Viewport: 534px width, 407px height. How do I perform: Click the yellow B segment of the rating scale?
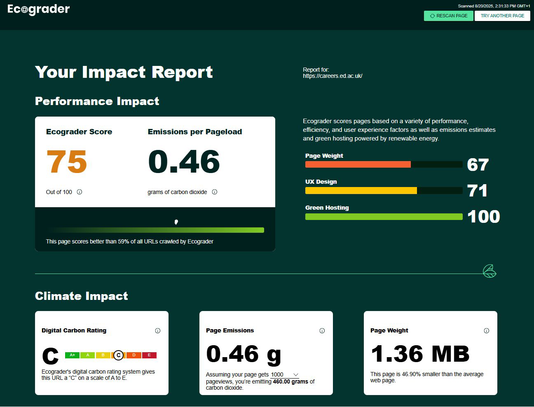click(103, 355)
